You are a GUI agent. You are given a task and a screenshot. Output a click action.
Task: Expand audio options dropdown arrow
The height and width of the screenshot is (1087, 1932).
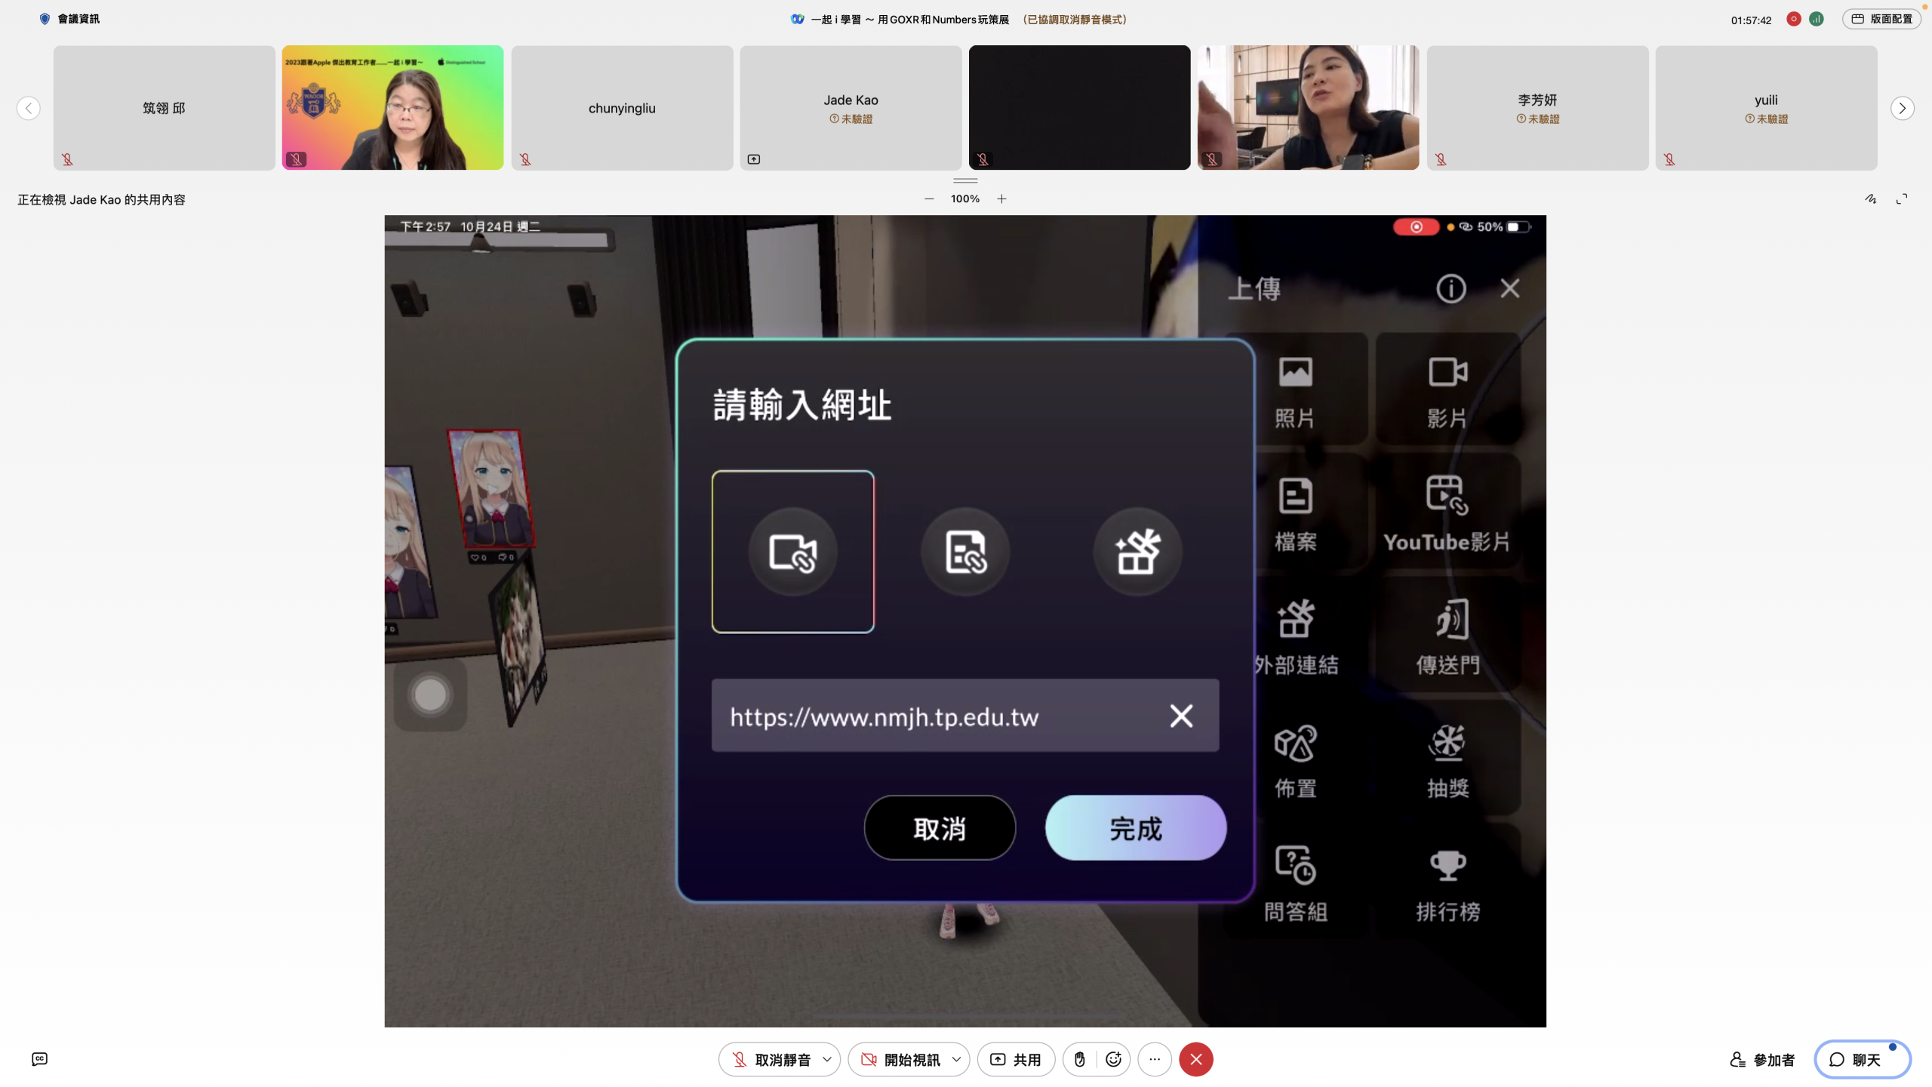[827, 1059]
